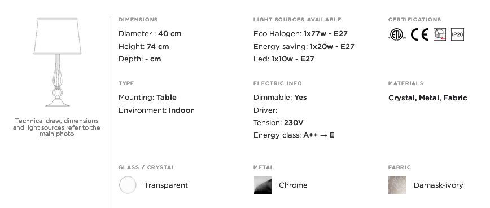The height and width of the screenshot is (208, 490).
Task: Click the ETL certification icon
Action: point(397,34)
